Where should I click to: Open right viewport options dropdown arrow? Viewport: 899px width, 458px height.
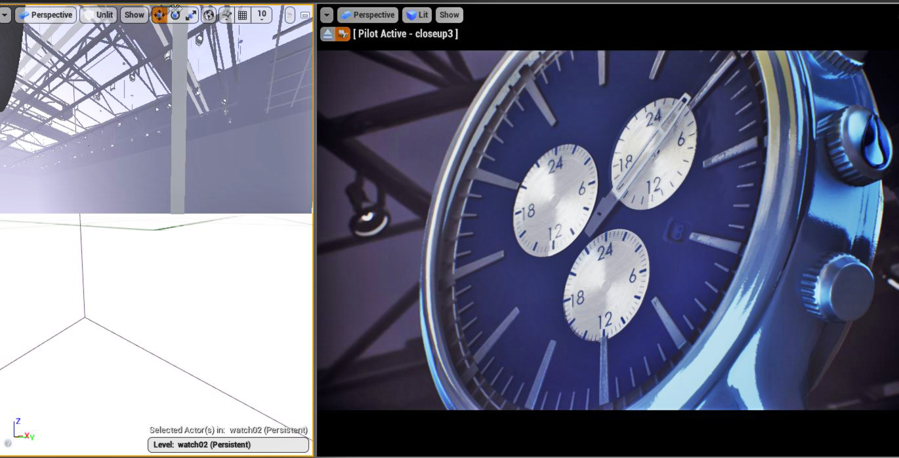pyautogui.click(x=326, y=15)
